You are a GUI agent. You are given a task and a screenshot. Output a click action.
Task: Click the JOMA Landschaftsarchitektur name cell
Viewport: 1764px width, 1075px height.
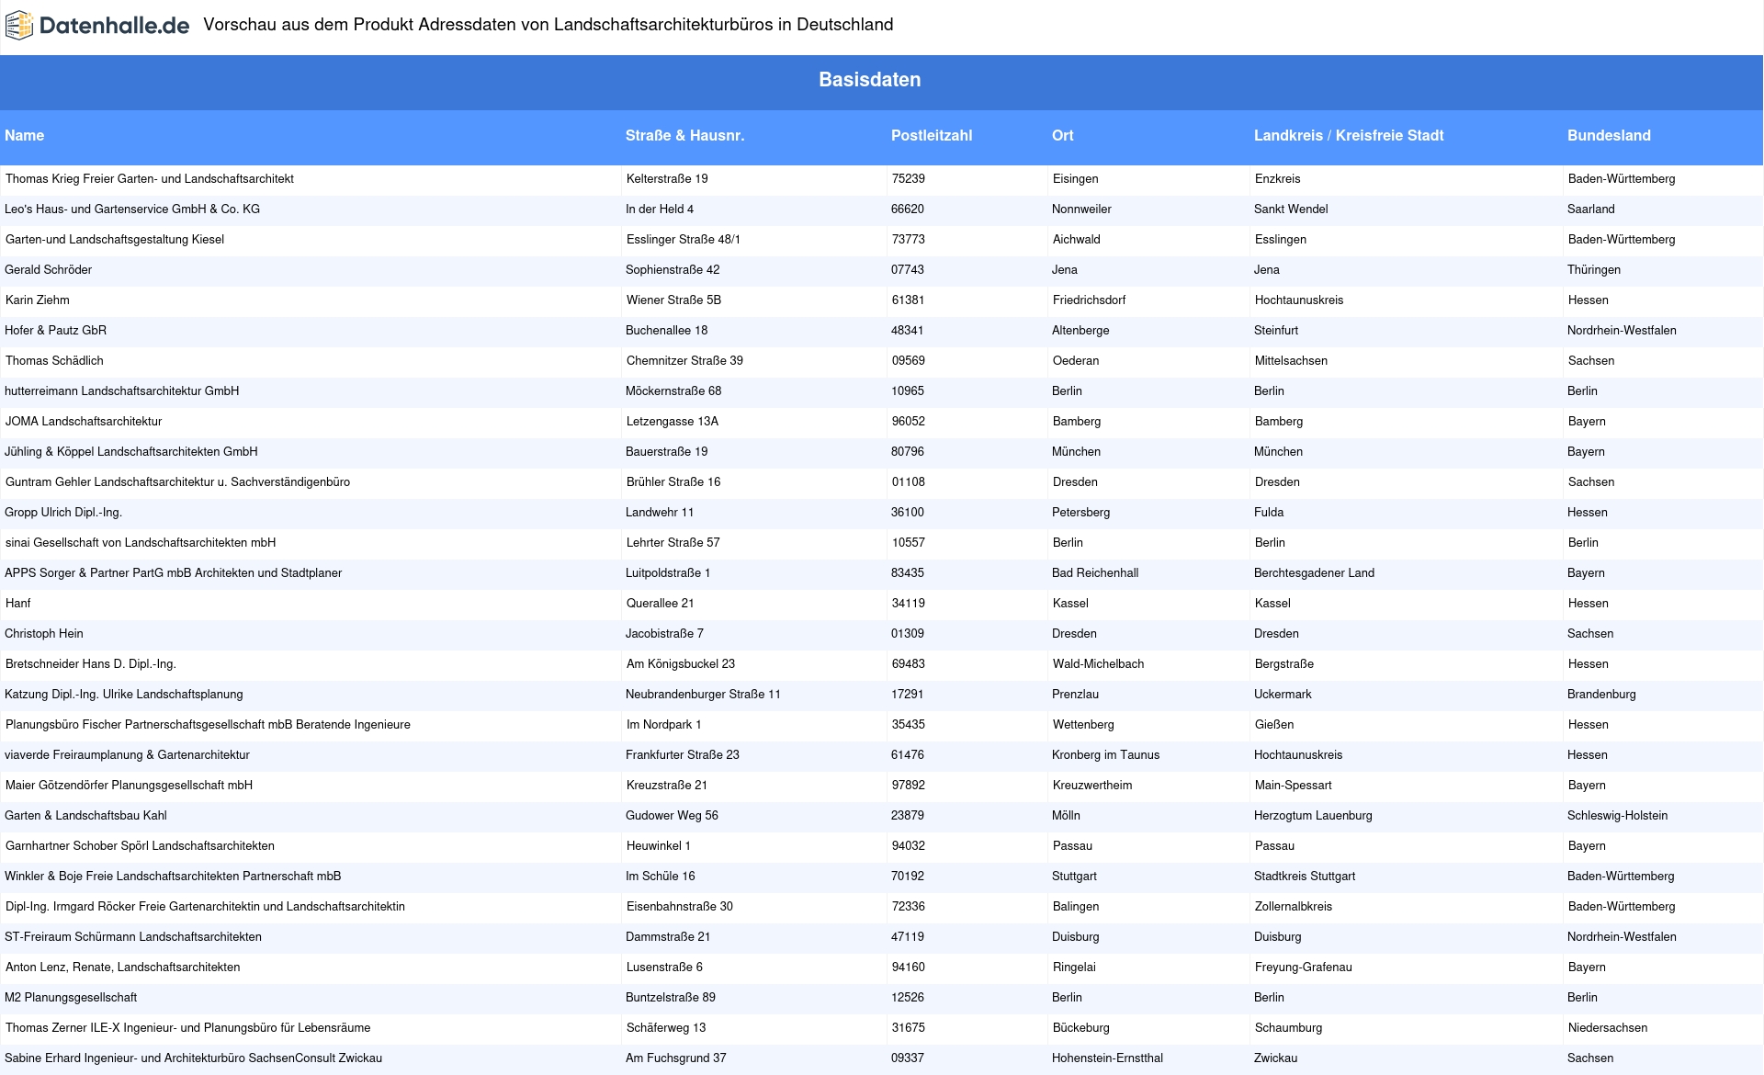click(84, 422)
